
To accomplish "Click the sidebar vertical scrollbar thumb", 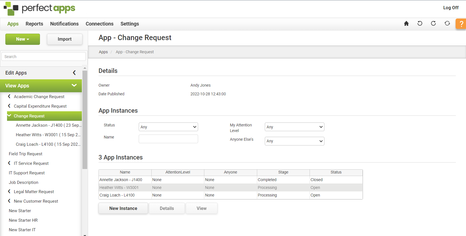I will click(85, 120).
